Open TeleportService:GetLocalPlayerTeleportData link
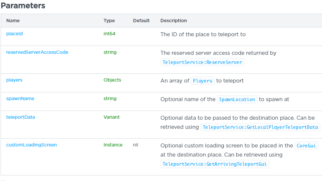 pos(260,127)
